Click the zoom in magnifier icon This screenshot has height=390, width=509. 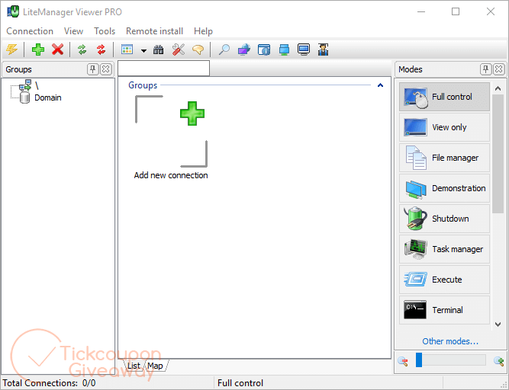(x=499, y=361)
